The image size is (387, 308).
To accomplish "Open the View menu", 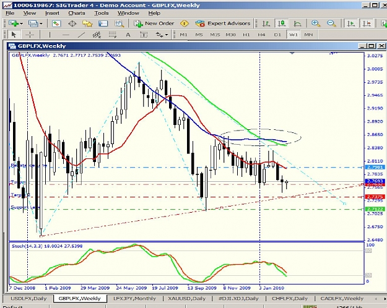I will [x=30, y=13].
